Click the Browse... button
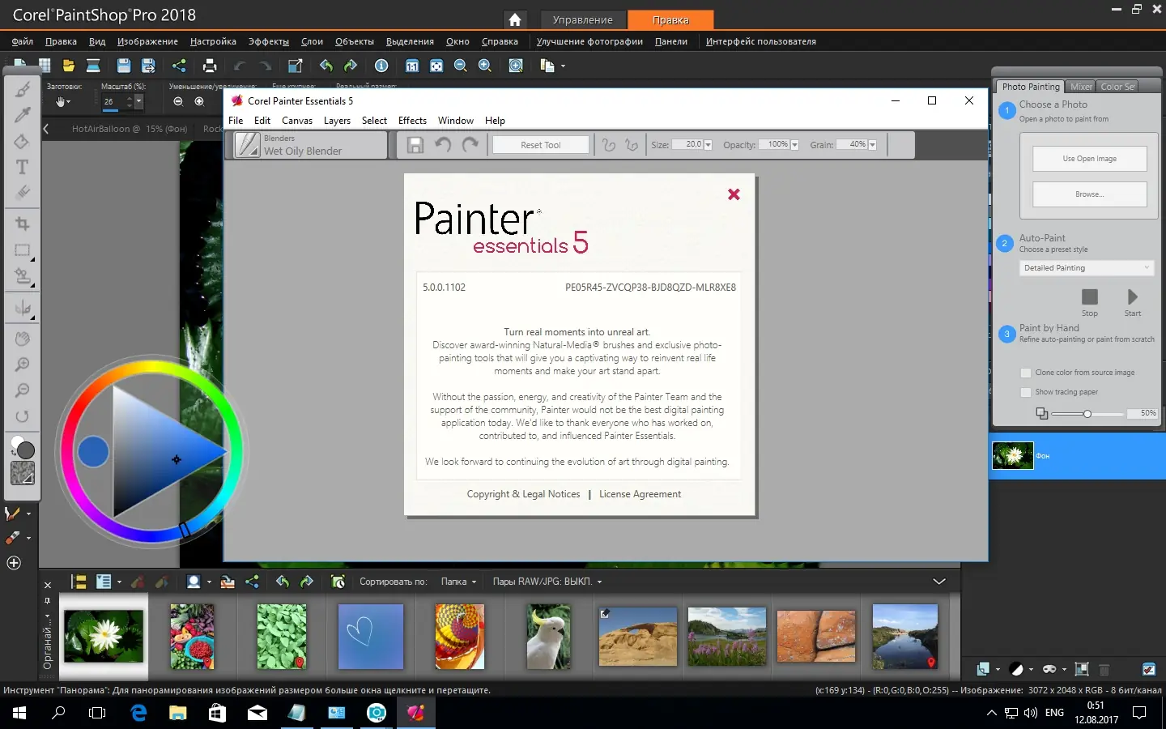Image resolution: width=1166 pixels, height=729 pixels. (1090, 194)
